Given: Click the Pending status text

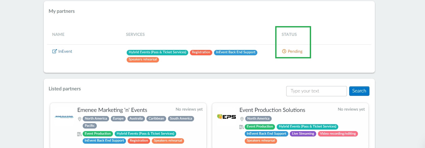Looking at the screenshot, I should tap(295, 51).
